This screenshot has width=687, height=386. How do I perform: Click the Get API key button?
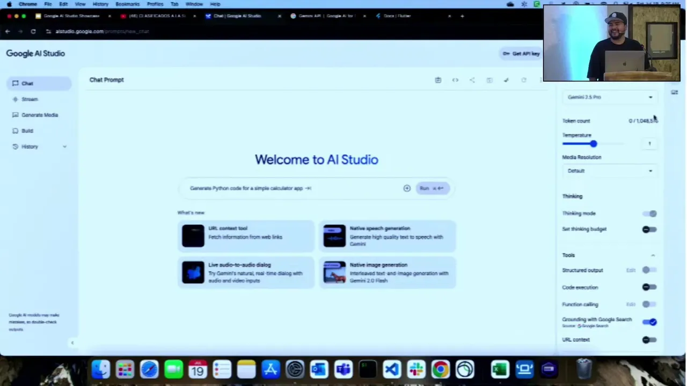point(521,54)
